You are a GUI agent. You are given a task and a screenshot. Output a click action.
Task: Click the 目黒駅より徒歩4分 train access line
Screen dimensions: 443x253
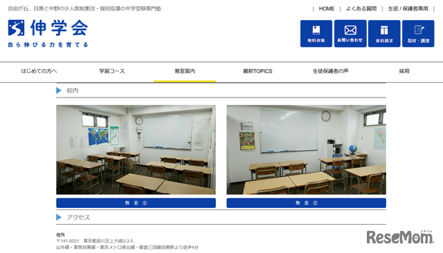(x=127, y=247)
